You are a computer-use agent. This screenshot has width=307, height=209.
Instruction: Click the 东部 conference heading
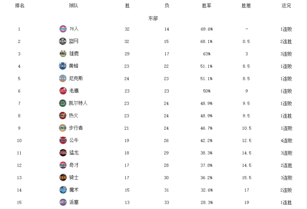coord(153,18)
